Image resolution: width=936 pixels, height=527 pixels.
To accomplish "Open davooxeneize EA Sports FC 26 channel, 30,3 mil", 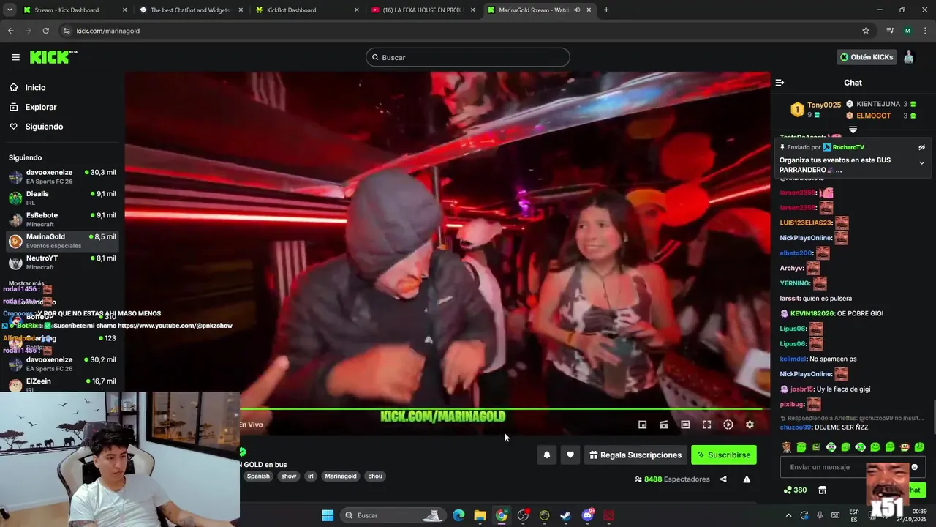I will pyautogui.click(x=62, y=176).
